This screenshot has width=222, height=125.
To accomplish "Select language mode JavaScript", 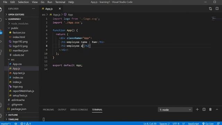I will coord(193,124).
